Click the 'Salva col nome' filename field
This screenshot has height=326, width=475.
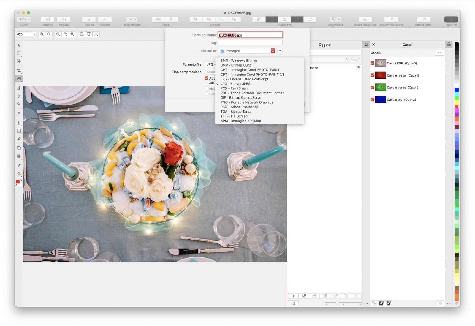click(250, 35)
